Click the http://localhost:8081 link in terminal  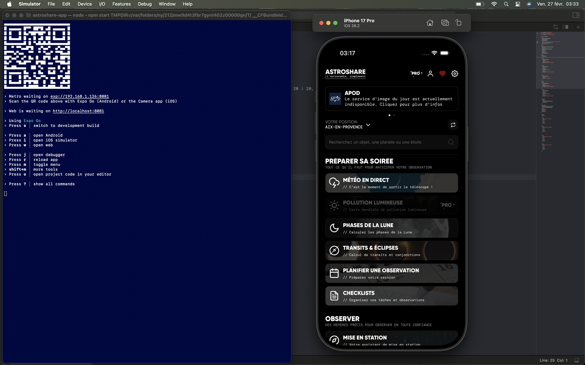tap(78, 111)
